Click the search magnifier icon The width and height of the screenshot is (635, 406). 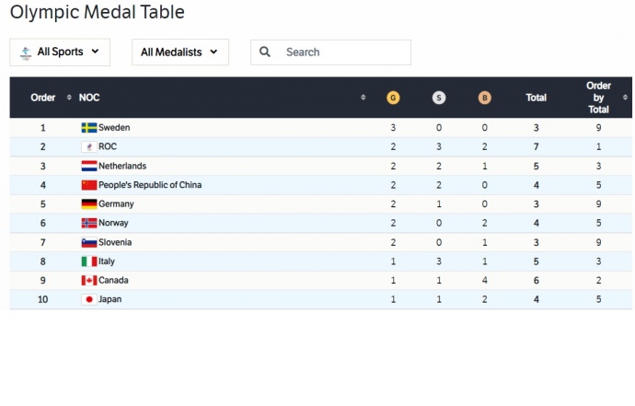pos(265,52)
